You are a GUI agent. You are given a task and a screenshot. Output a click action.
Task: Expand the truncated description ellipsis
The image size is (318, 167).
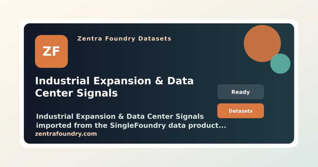coord(222,127)
